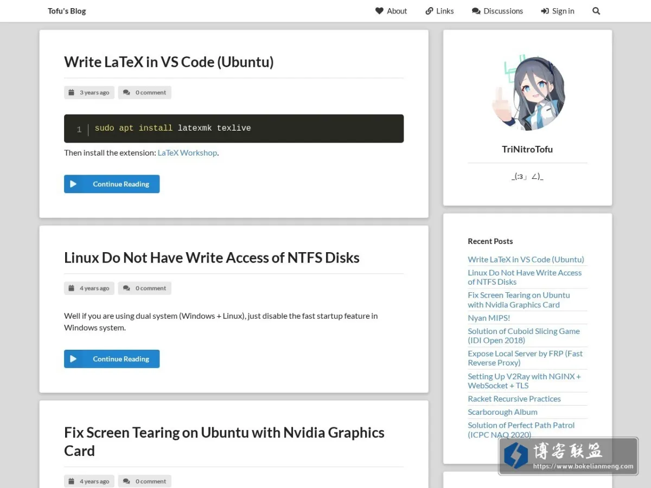Click the calendar icon under the NTFS Disks post

pos(71,288)
